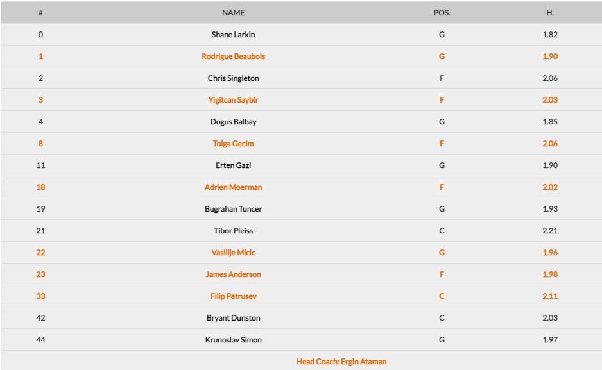The height and width of the screenshot is (370, 602).
Task: Open Tolga Gecim player link
Action: tap(233, 144)
